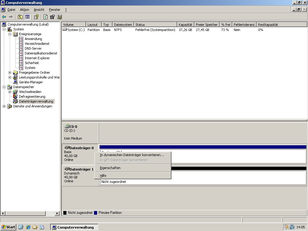
Task: Collapse the Ereignisanzeige tree node
Action: [x=10, y=34]
